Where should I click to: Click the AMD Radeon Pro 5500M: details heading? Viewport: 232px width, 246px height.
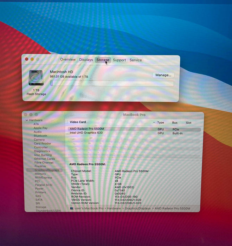(88, 164)
